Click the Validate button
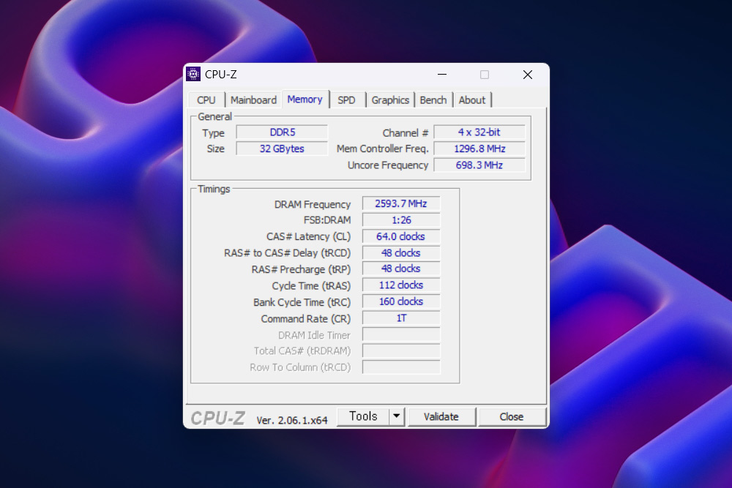The image size is (732, 488). (441, 416)
